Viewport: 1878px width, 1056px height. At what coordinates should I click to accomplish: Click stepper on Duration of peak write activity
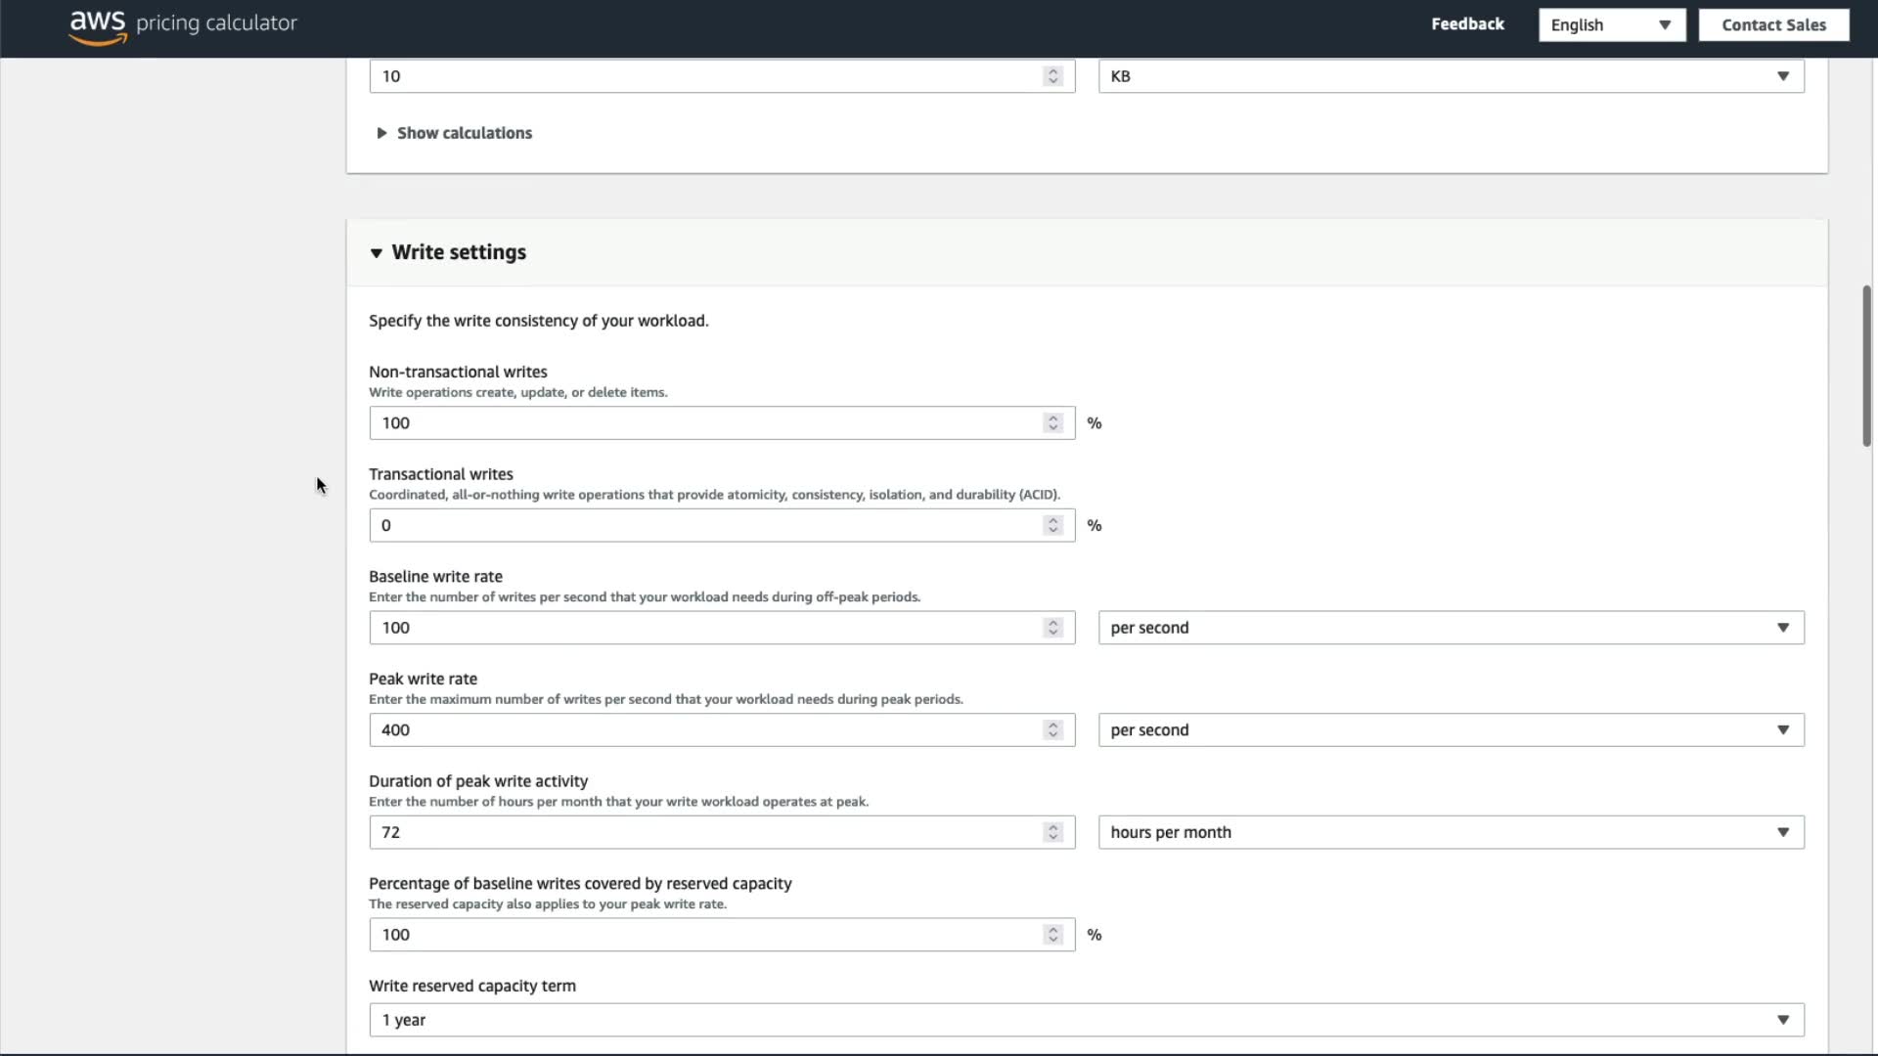1052,832
